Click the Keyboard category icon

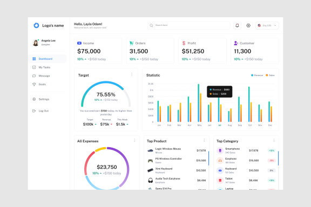[220, 170]
